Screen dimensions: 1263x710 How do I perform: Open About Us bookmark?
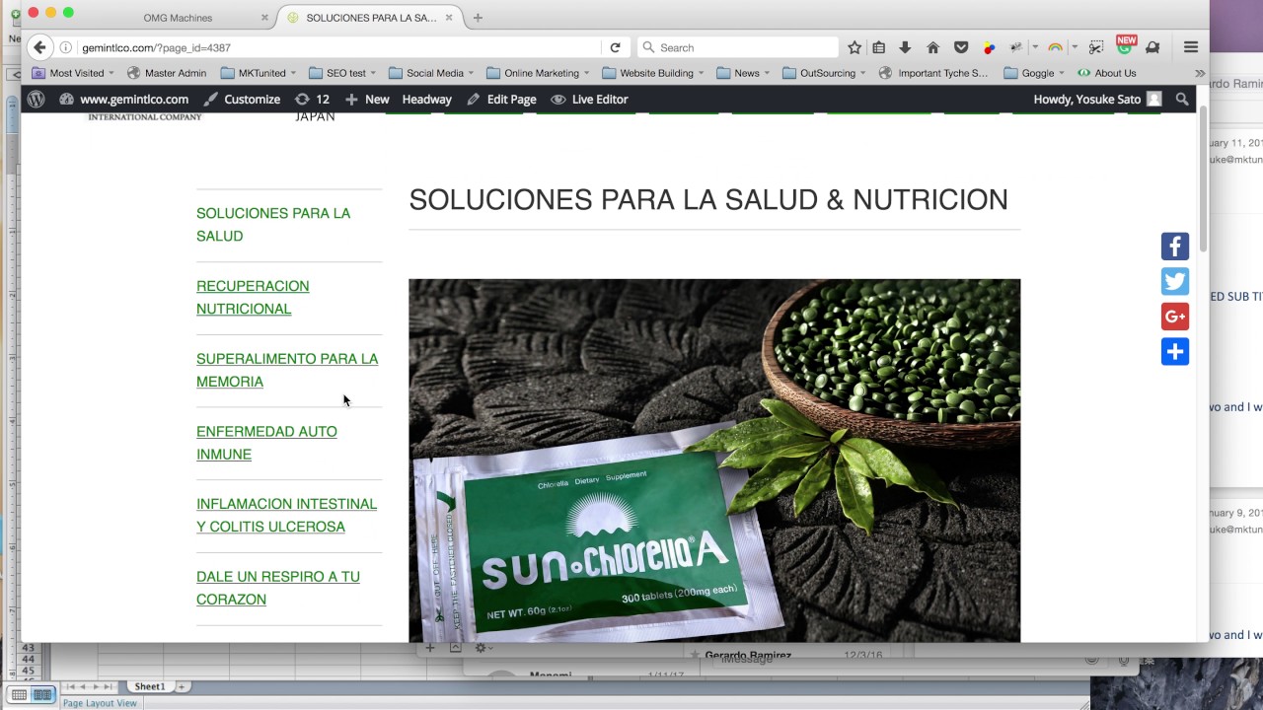click(1107, 73)
